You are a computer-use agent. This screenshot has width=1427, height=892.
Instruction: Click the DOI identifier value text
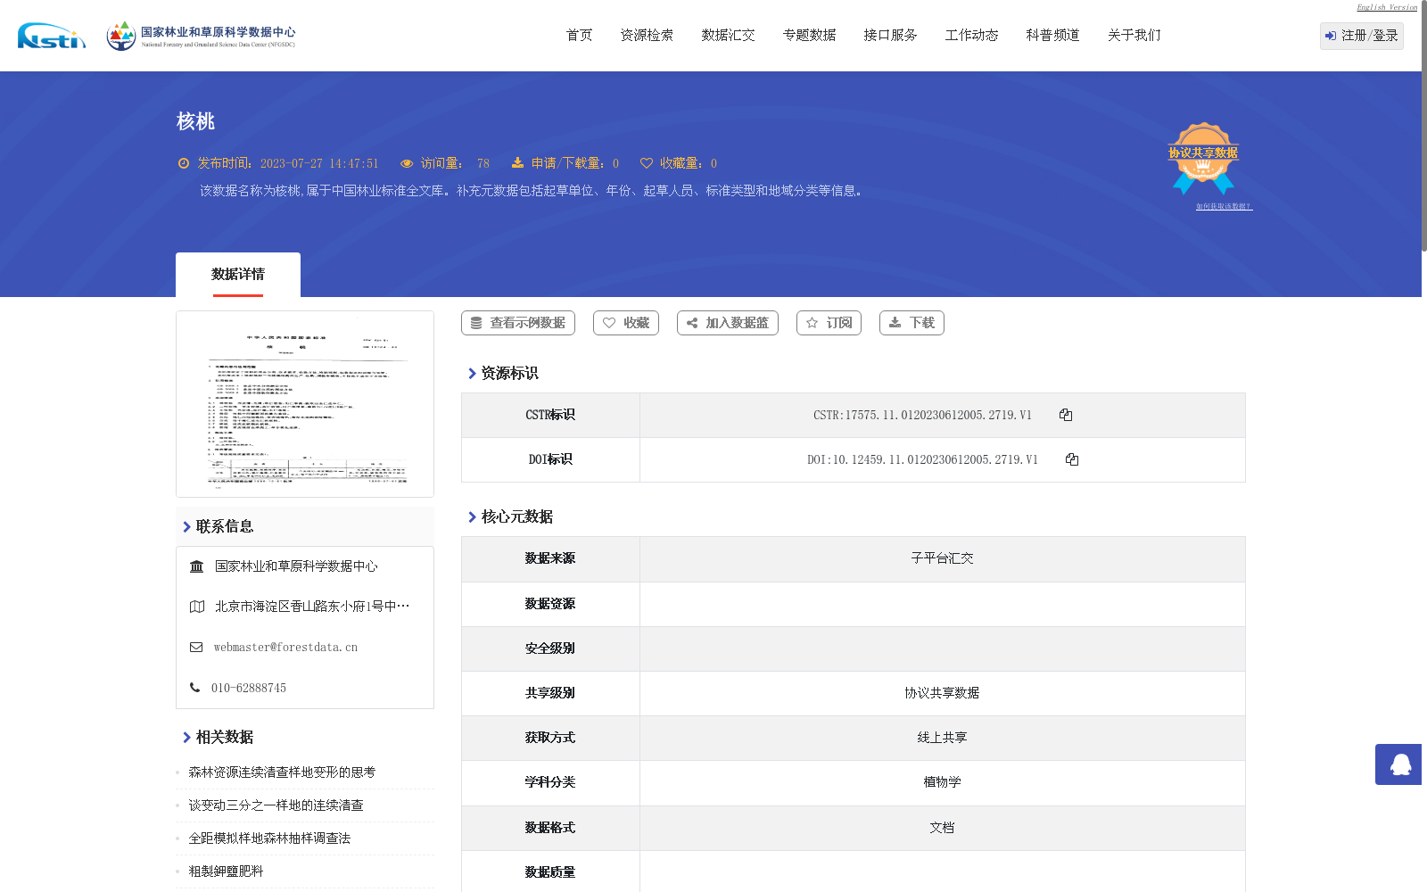922,459
